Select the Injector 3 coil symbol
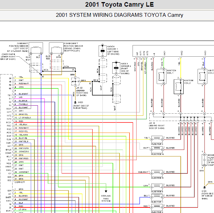The image size is (214, 213). [x=157, y=139]
